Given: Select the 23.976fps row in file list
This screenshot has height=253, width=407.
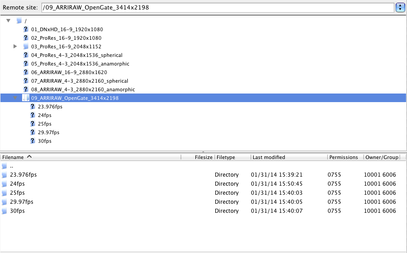Looking at the screenshot, I should pos(203,175).
